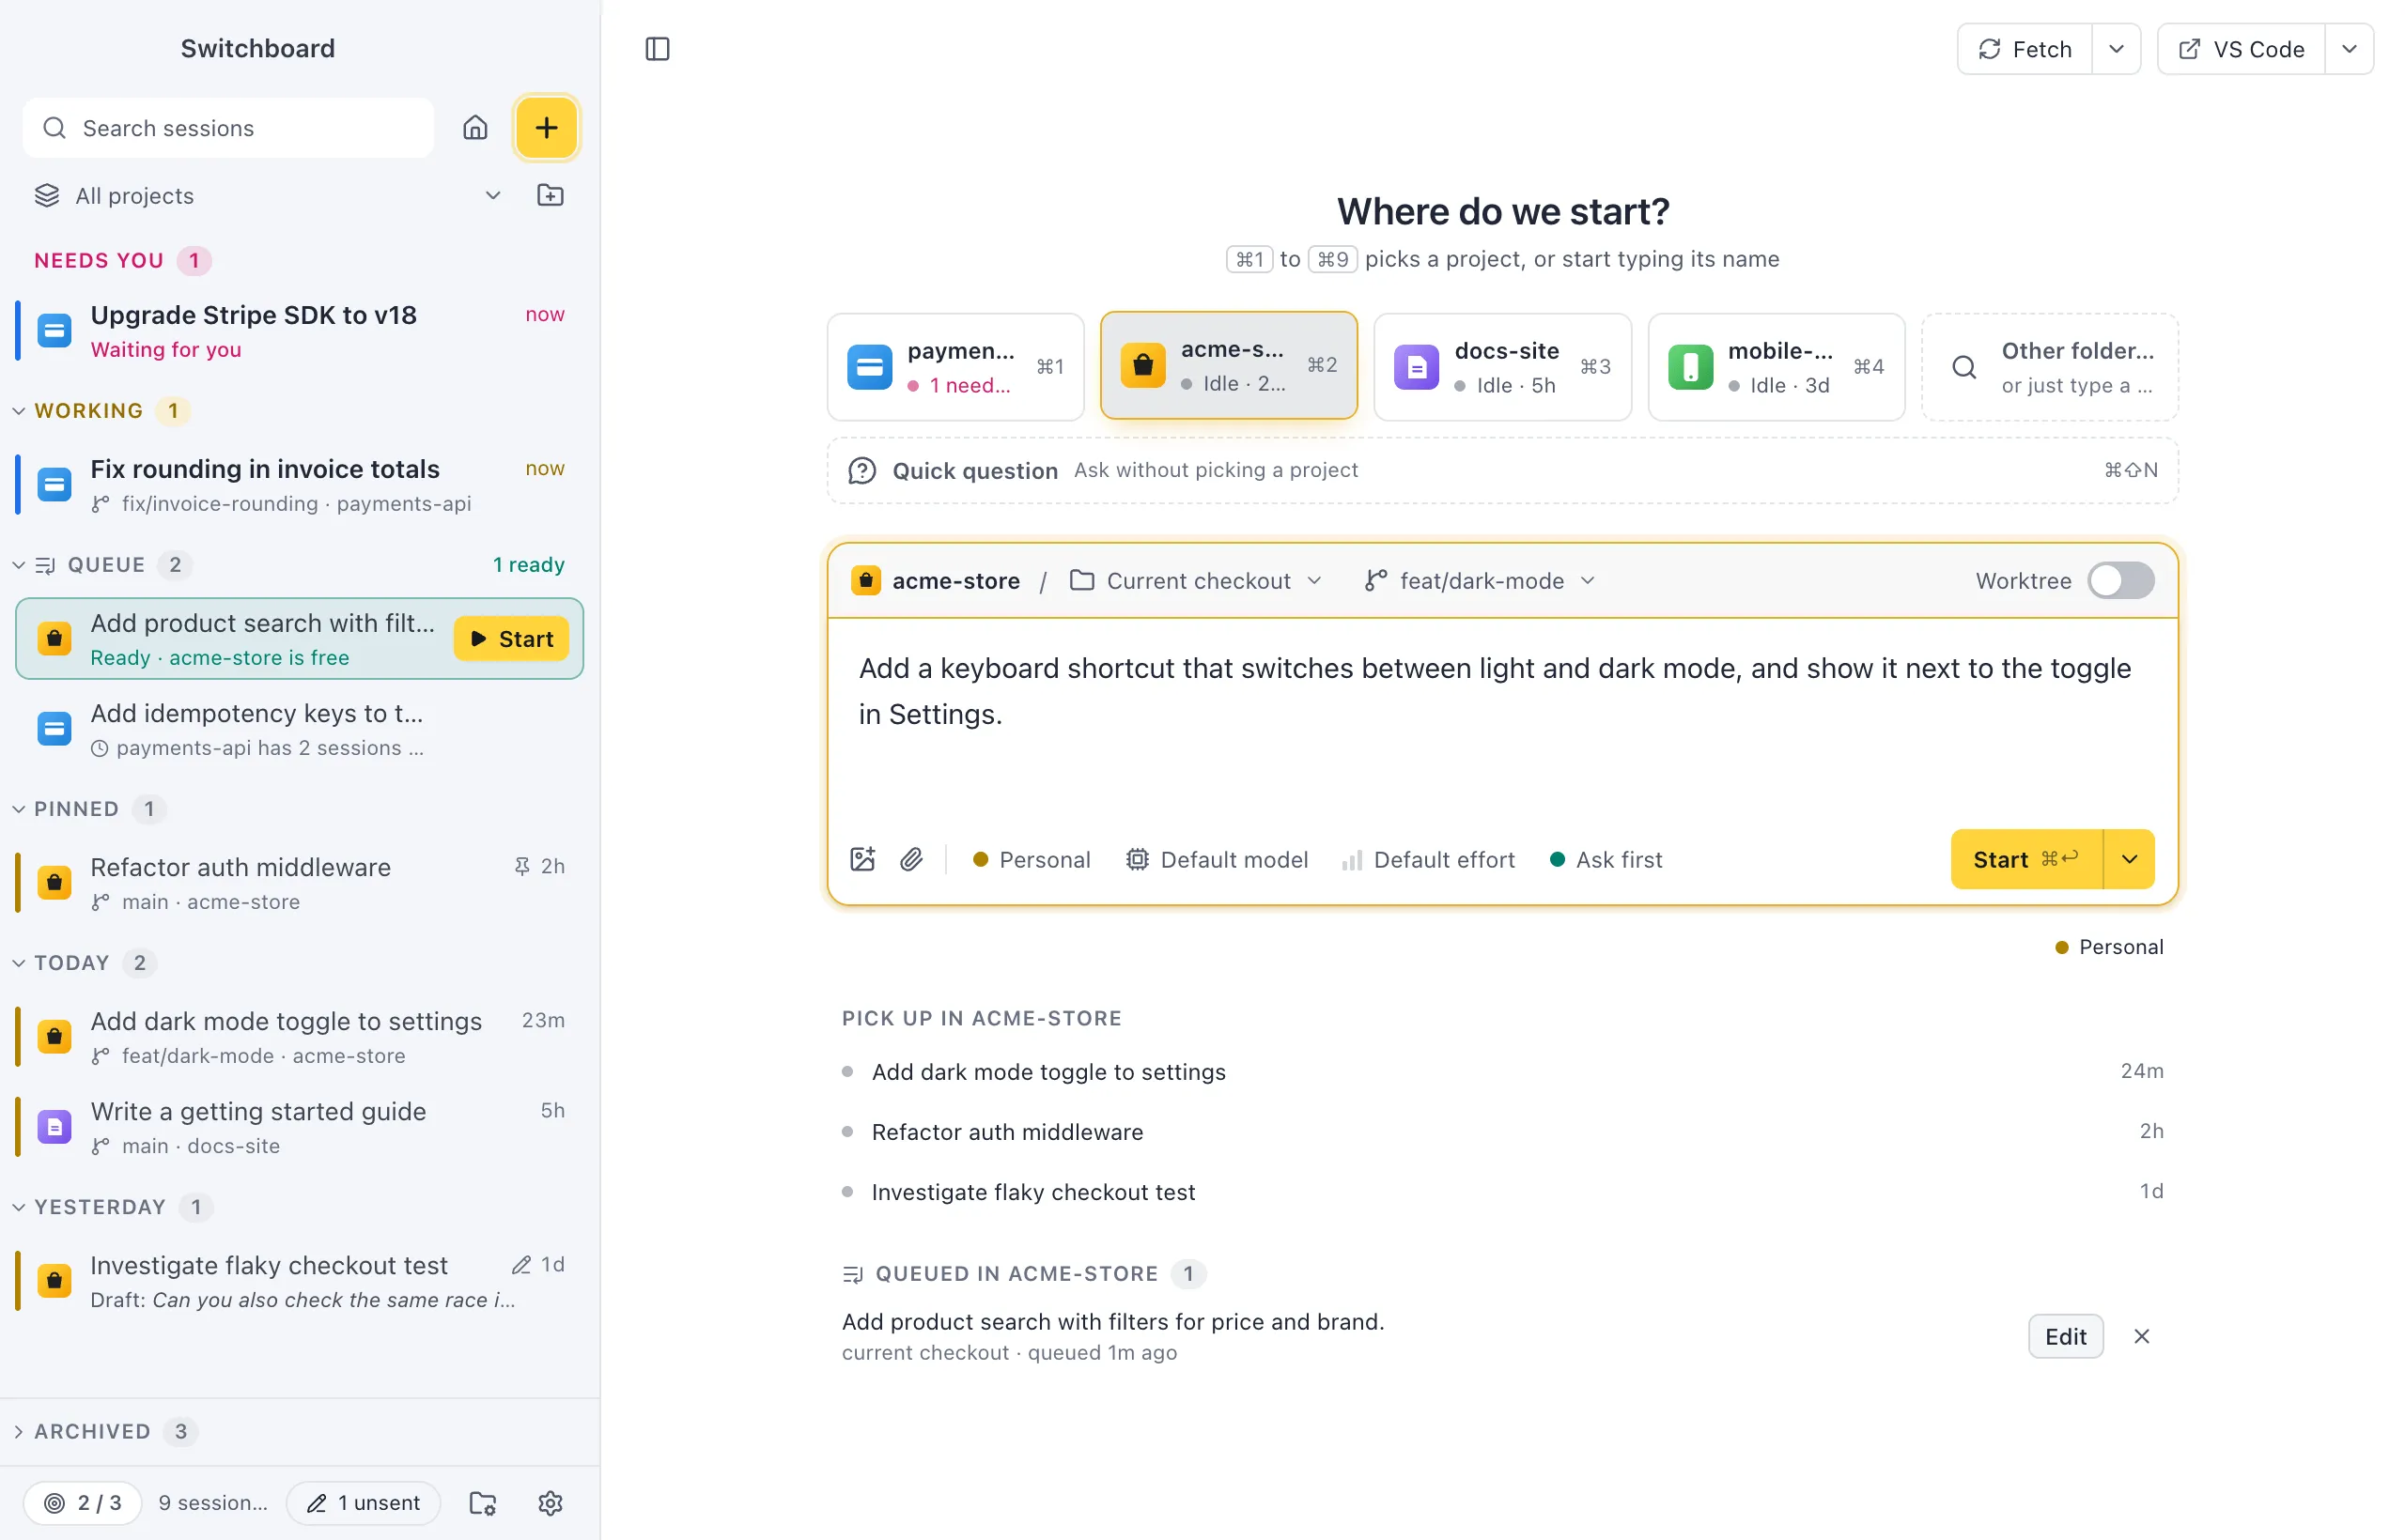Remove the queued product search item
This screenshot has height=1540, width=2405.
2142,1337
